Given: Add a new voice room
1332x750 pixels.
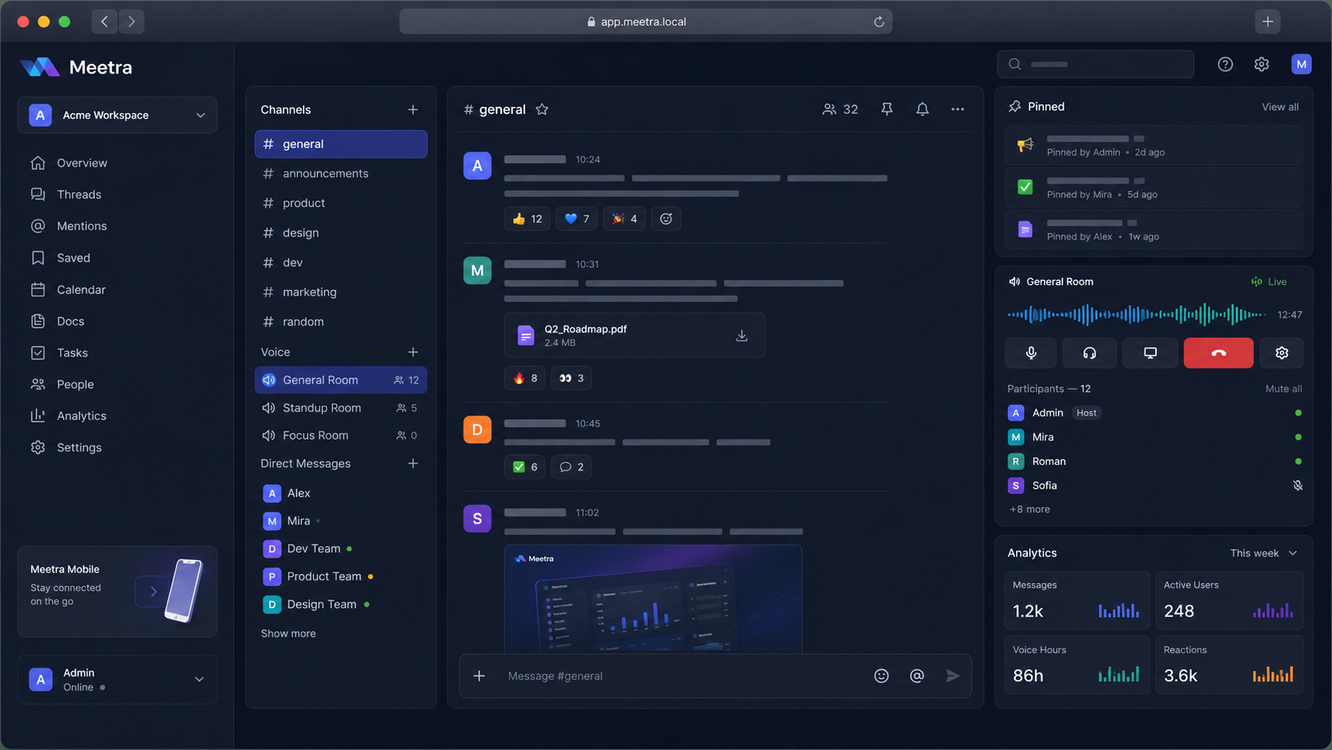Looking at the screenshot, I should (413, 351).
